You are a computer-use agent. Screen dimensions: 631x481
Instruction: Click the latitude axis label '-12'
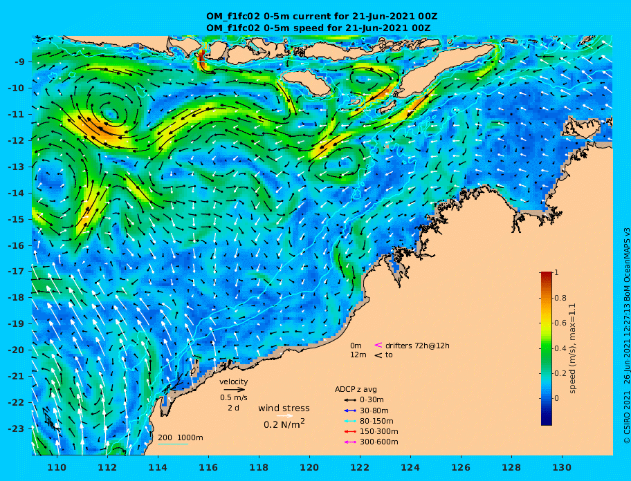[16, 141]
